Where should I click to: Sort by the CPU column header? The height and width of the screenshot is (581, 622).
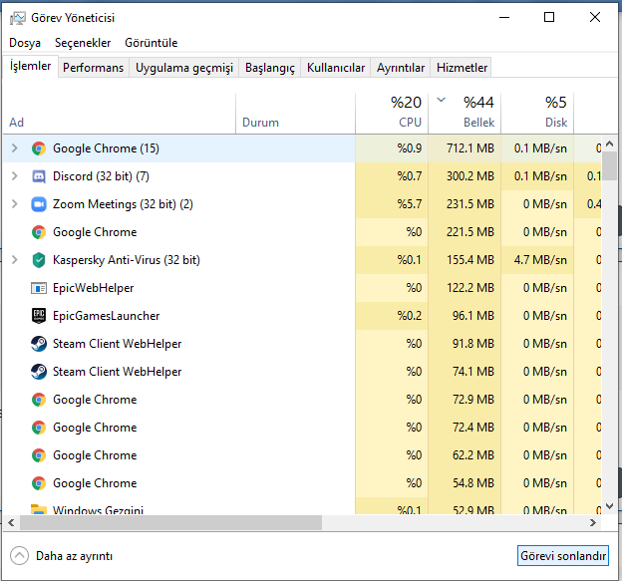click(392, 114)
